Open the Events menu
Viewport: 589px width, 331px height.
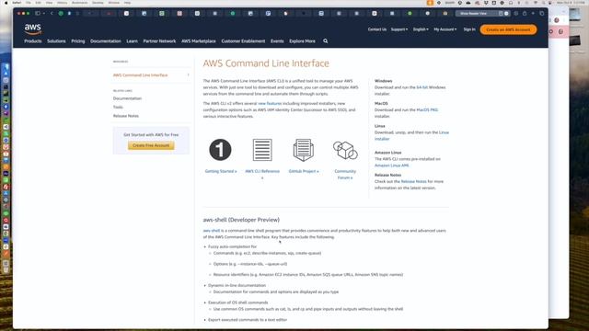pyautogui.click(x=277, y=41)
